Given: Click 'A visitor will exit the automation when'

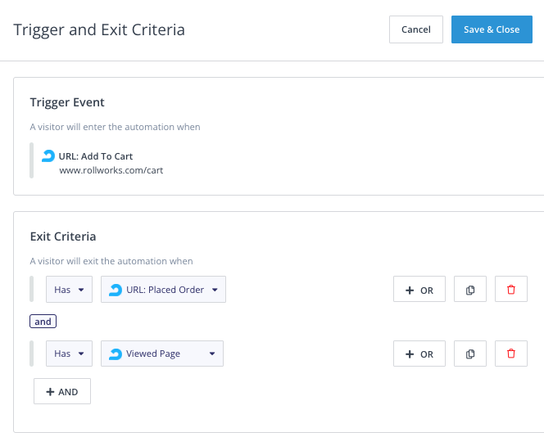Looking at the screenshot, I should pos(111,261).
